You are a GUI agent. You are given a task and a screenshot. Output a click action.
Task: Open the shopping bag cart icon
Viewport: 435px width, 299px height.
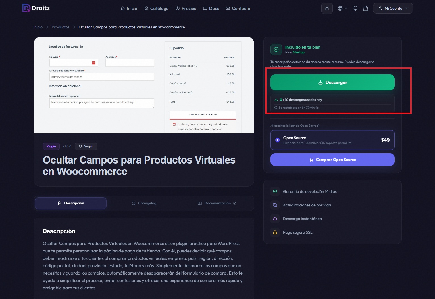[x=366, y=8]
